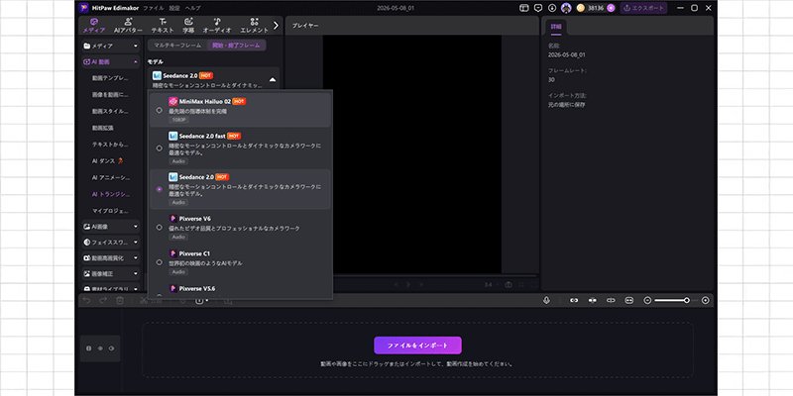Viewport: 793px width, 396px height.
Task: Open the download icon in title bar
Action: [x=552, y=8]
